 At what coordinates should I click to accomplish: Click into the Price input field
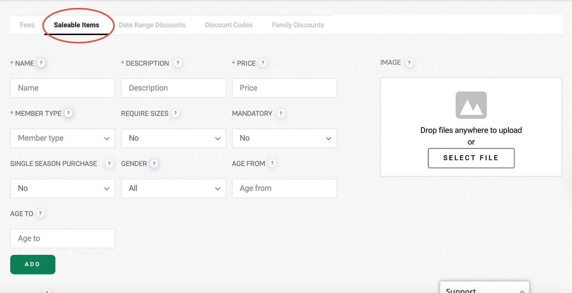click(x=285, y=88)
